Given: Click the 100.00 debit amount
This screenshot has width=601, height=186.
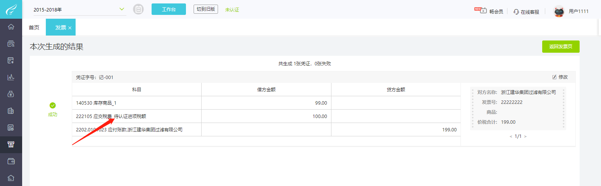Looking at the screenshot, I should 320,116.
